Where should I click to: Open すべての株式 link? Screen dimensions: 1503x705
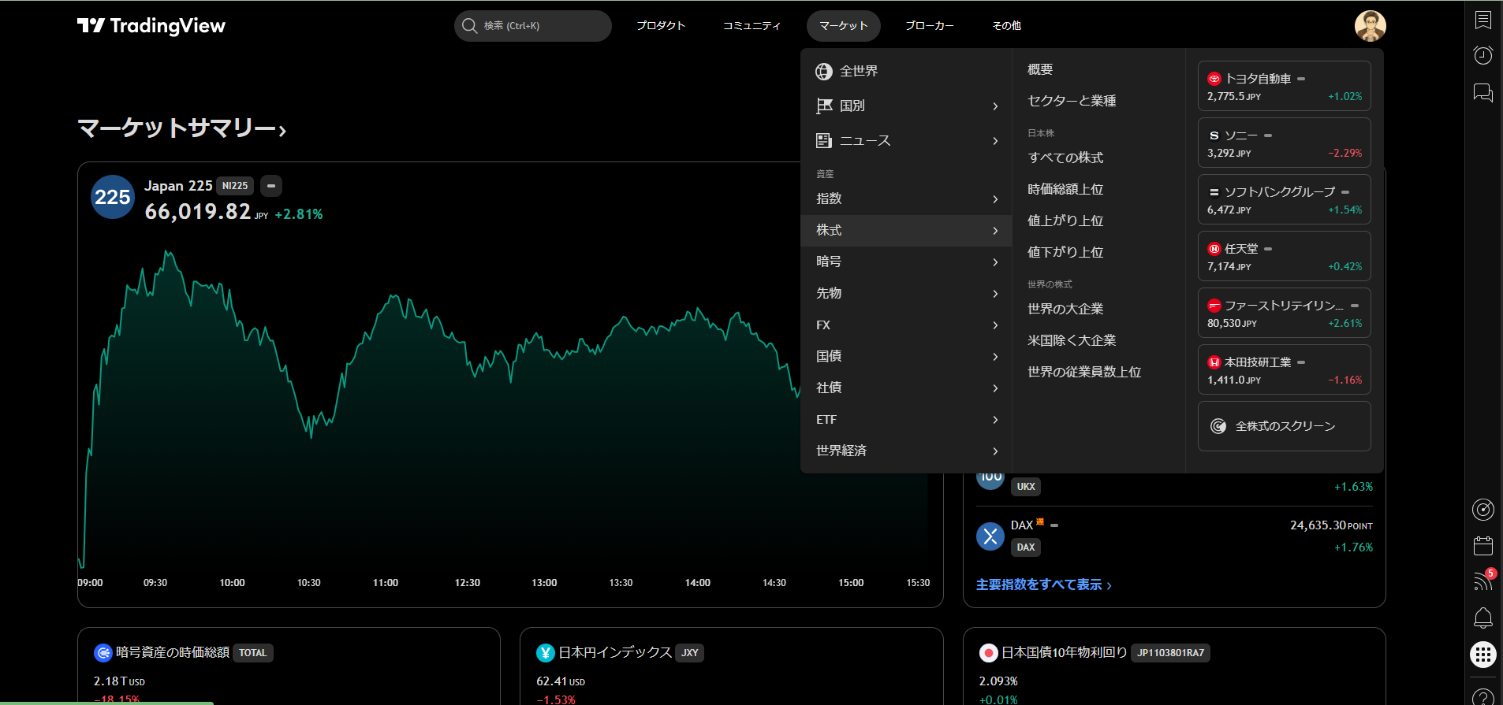[1065, 158]
